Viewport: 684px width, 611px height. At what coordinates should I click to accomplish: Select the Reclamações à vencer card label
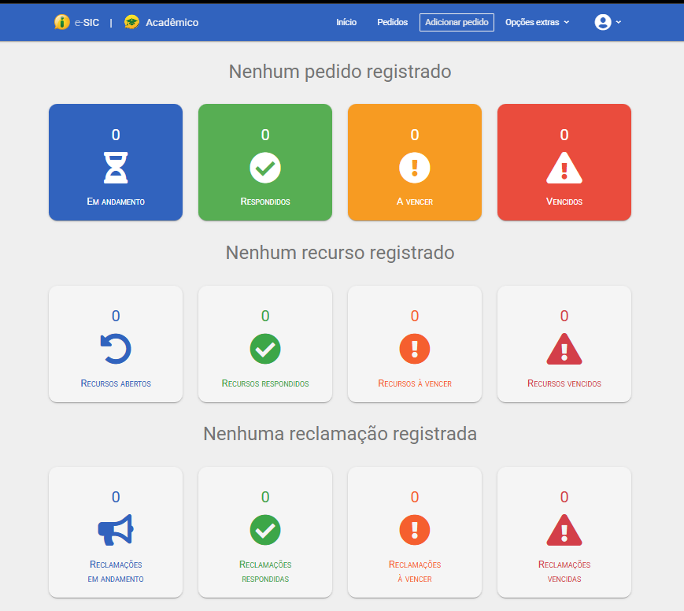pyautogui.click(x=415, y=572)
